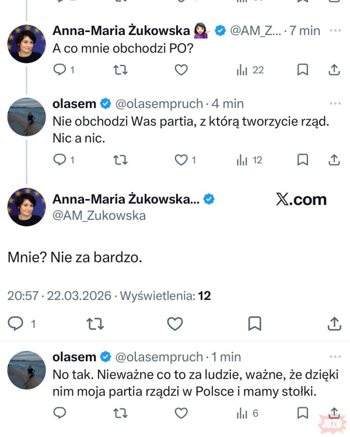Open the @olasempruch handle on the 'No tak' reply
The image size is (350, 437).
pos(160,356)
